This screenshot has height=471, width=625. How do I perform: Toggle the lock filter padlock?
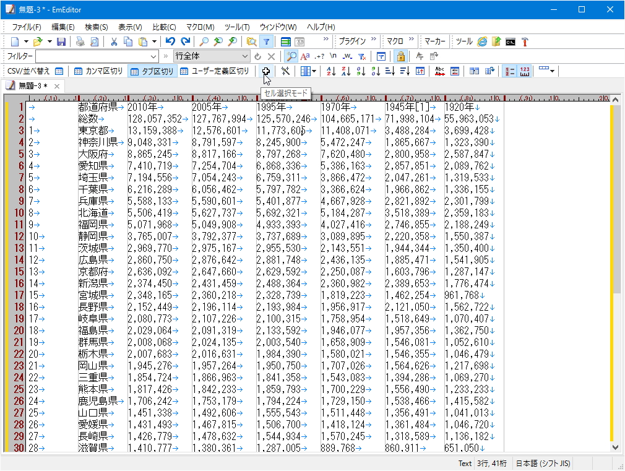400,56
